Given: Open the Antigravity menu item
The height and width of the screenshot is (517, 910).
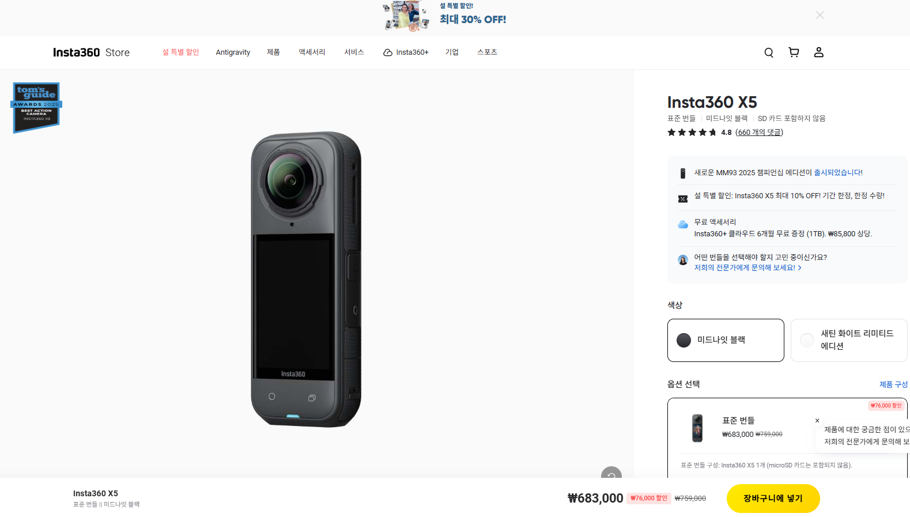Looking at the screenshot, I should point(233,52).
